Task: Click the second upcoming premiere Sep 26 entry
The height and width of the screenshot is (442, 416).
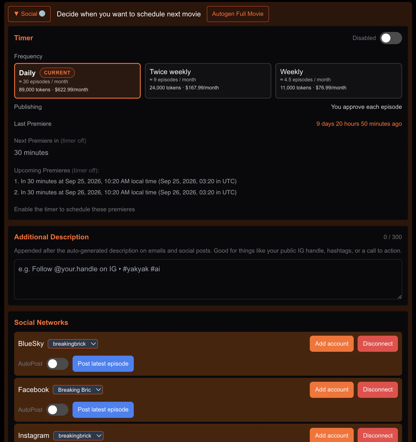Action: (x=125, y=192)
